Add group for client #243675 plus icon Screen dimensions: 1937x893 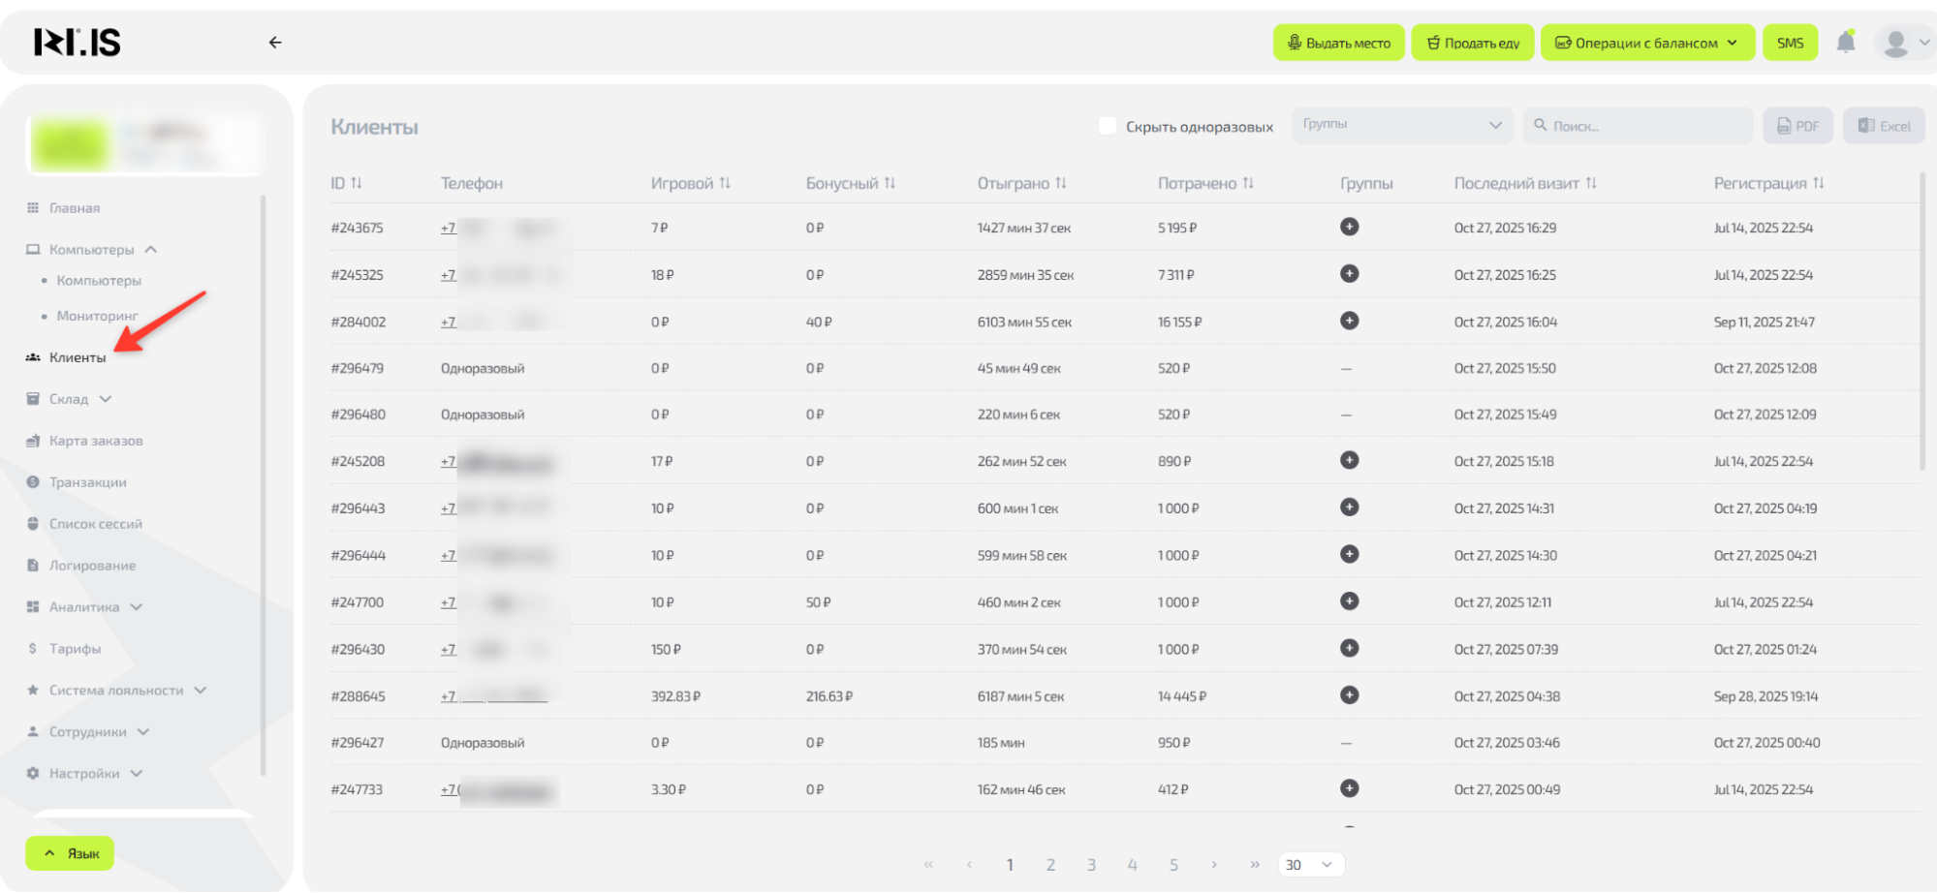(x=1349, y=227)
